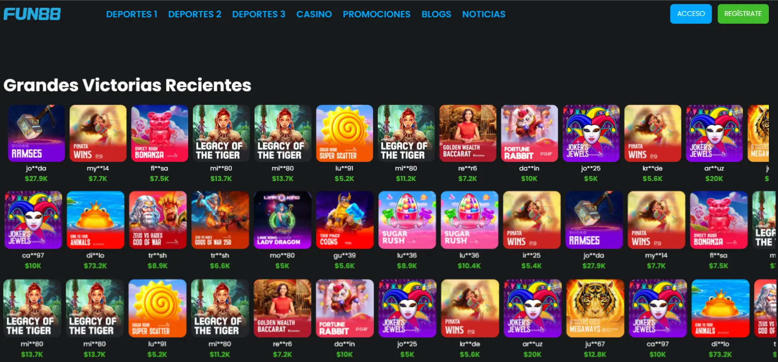Open the NOTICIAS page
This screenshot has height=362, width=778.
coord(484,14)
